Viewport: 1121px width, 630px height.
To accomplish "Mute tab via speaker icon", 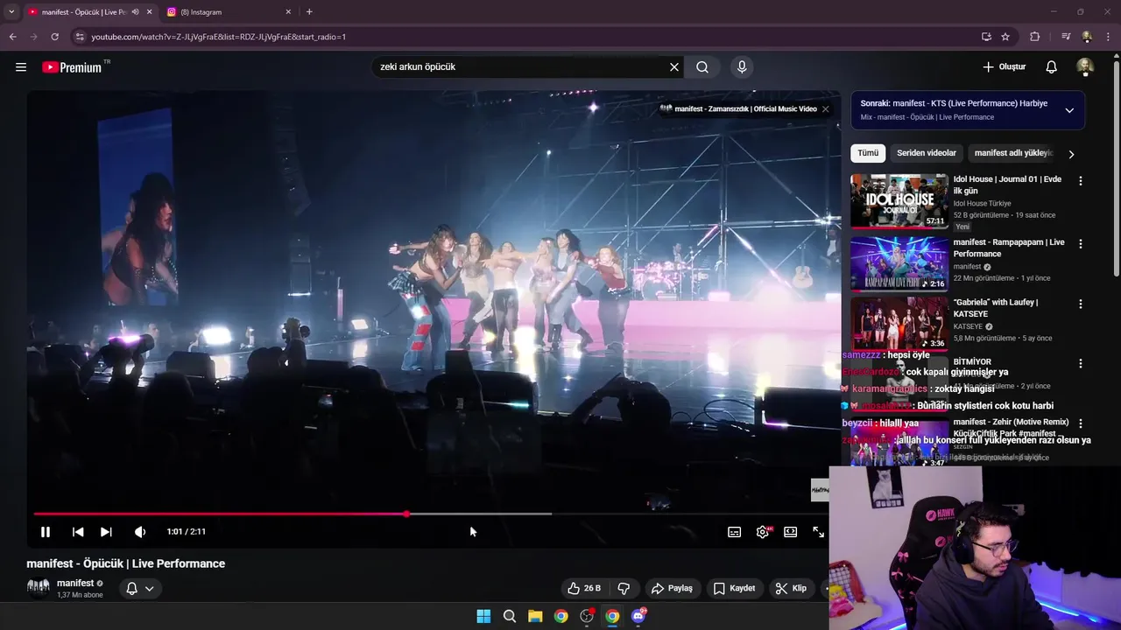I will (135, 12).
